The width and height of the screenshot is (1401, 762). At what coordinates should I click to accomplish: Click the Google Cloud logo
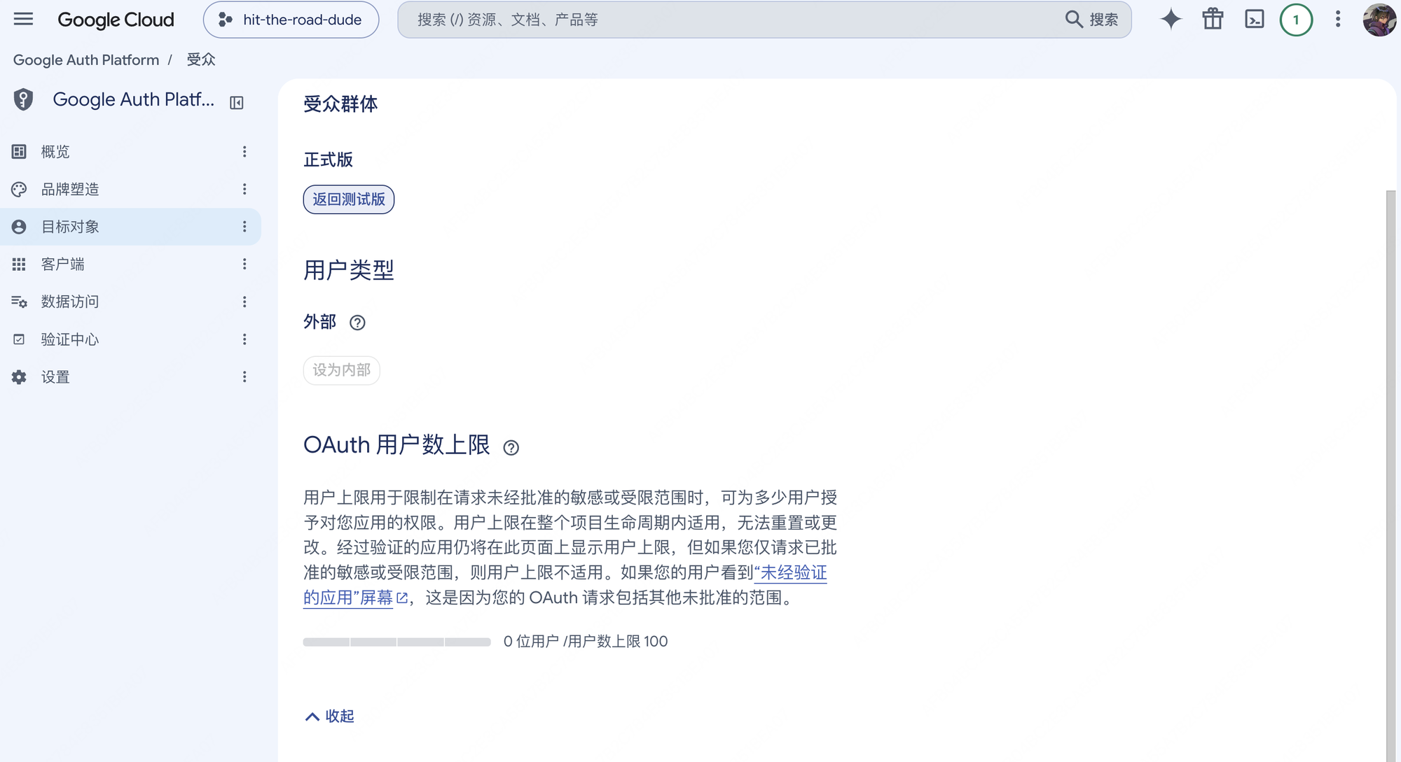click(116, 20)
